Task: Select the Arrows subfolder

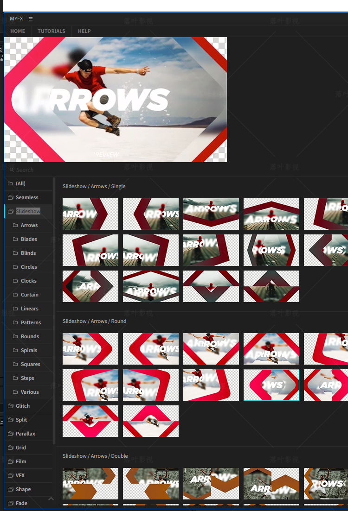Action: click(29, 225)
